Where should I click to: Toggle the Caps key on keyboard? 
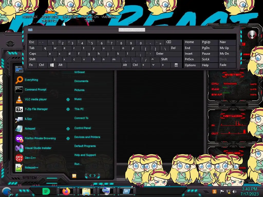37,54
